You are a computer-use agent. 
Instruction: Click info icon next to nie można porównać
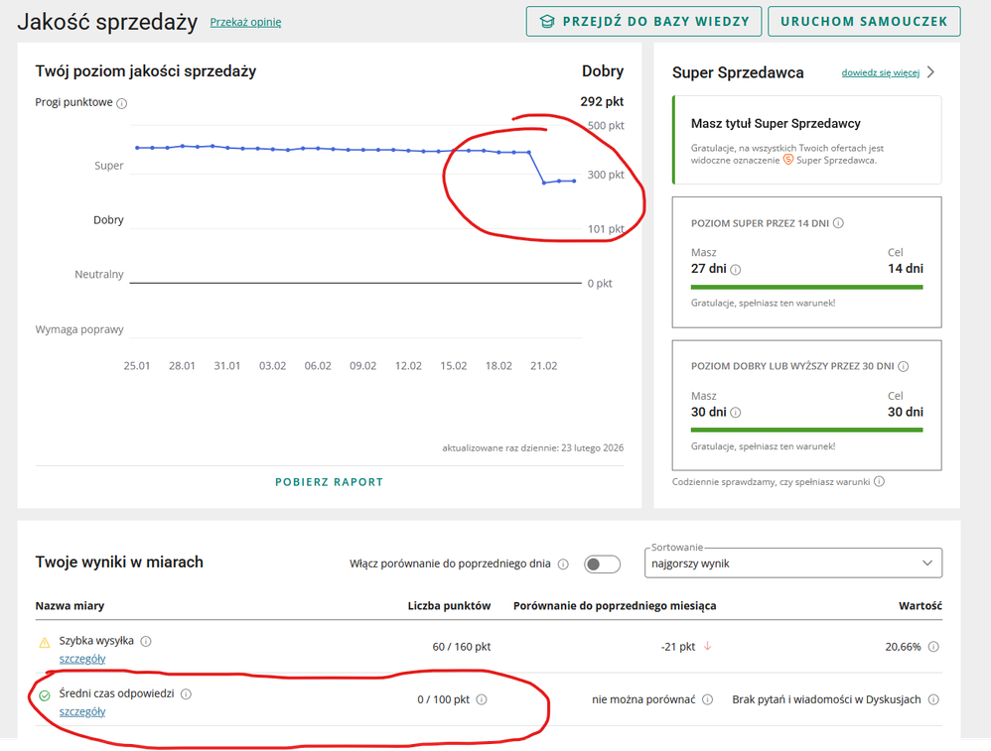(x=707, y=699)
